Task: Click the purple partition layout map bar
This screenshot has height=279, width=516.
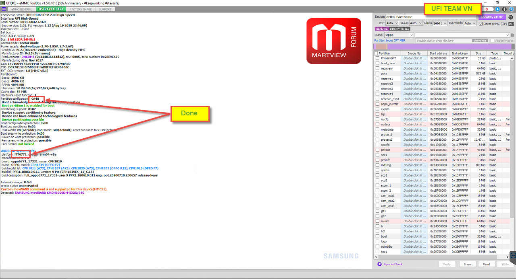Action: [x=442, y=47]
